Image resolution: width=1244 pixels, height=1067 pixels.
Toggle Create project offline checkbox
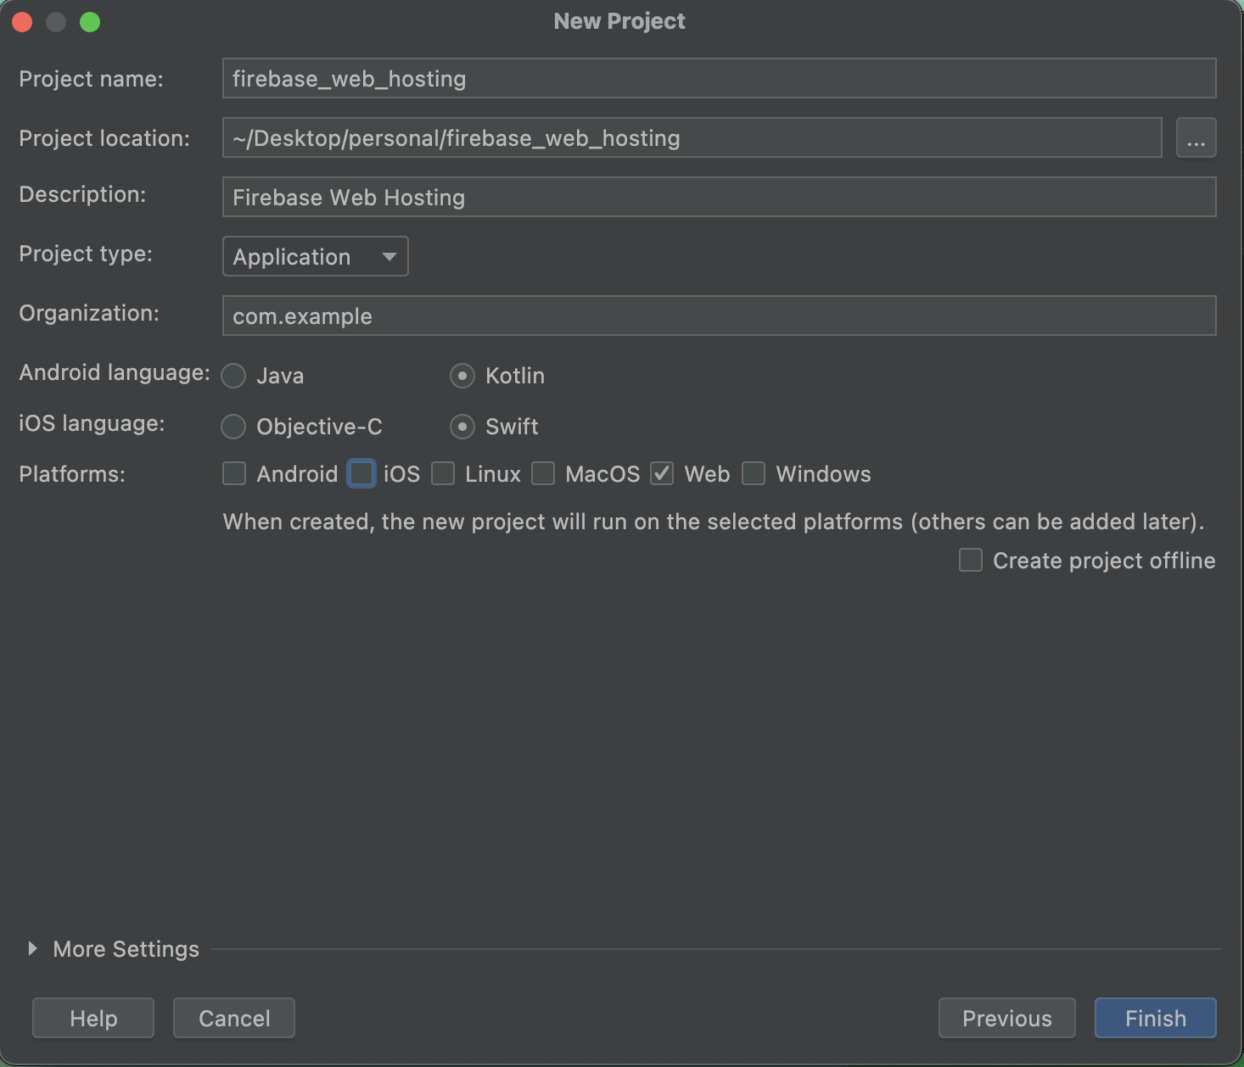(x=971, y=560)
